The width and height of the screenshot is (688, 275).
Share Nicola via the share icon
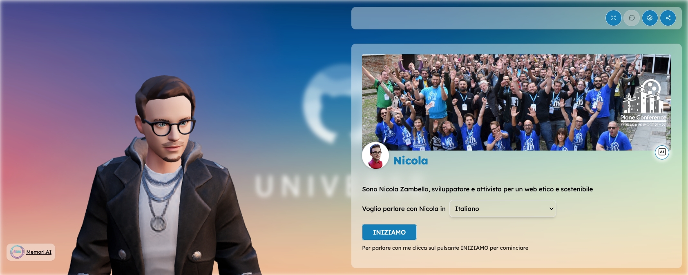(668, 18)
